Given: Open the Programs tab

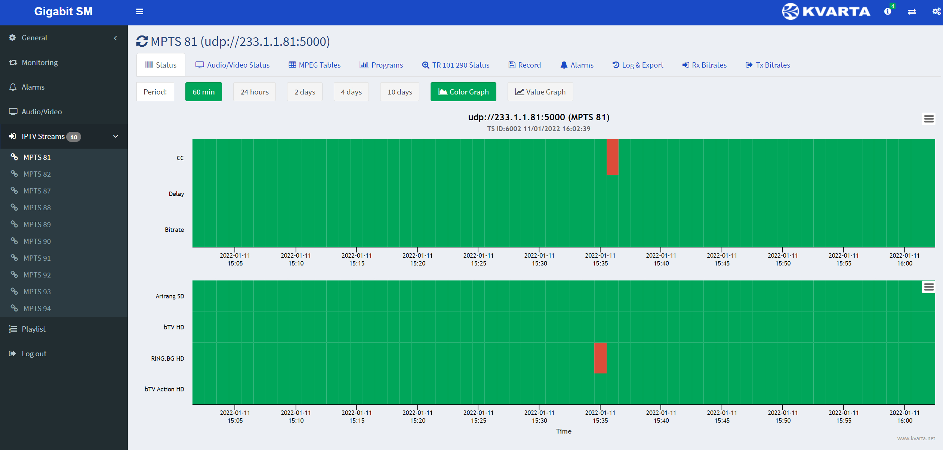Looking at the screenshot, I should [381, 65].
